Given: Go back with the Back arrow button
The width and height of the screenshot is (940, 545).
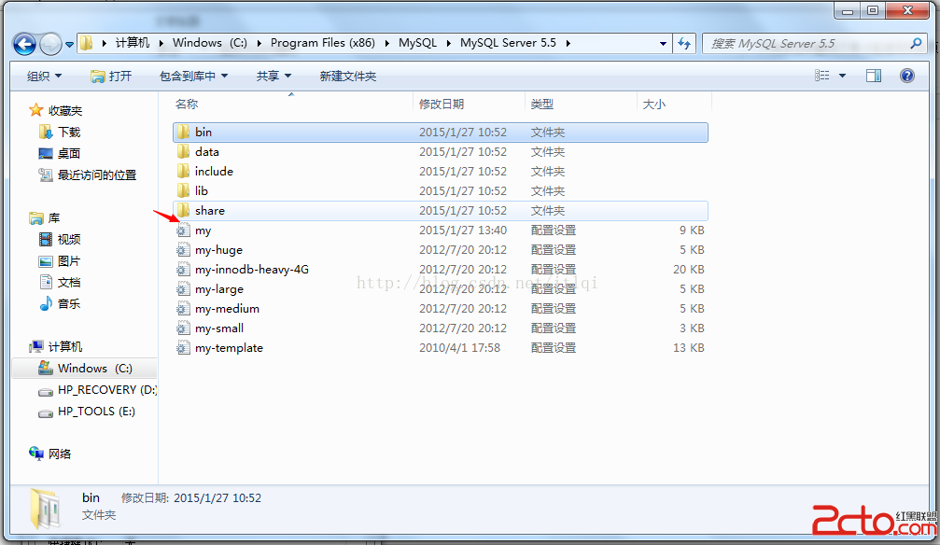Looking at the screenshot, I should [24, 44].
